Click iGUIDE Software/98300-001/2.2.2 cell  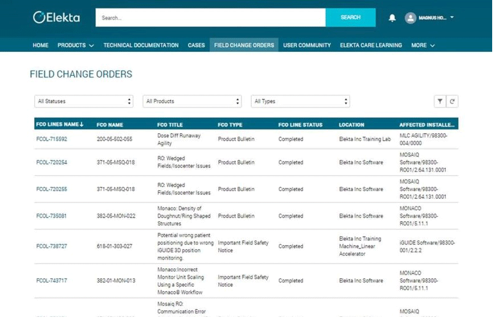click(x=427, y=247)
